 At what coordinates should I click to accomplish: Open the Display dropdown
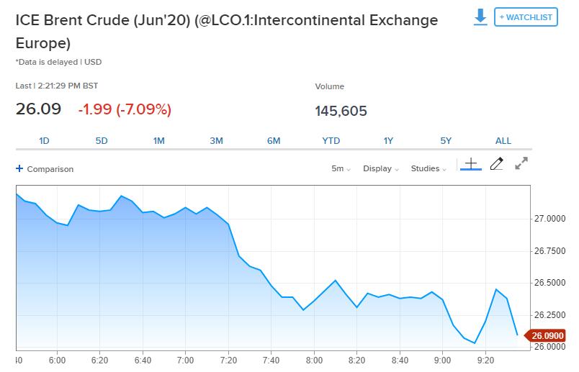pos(381,168)
